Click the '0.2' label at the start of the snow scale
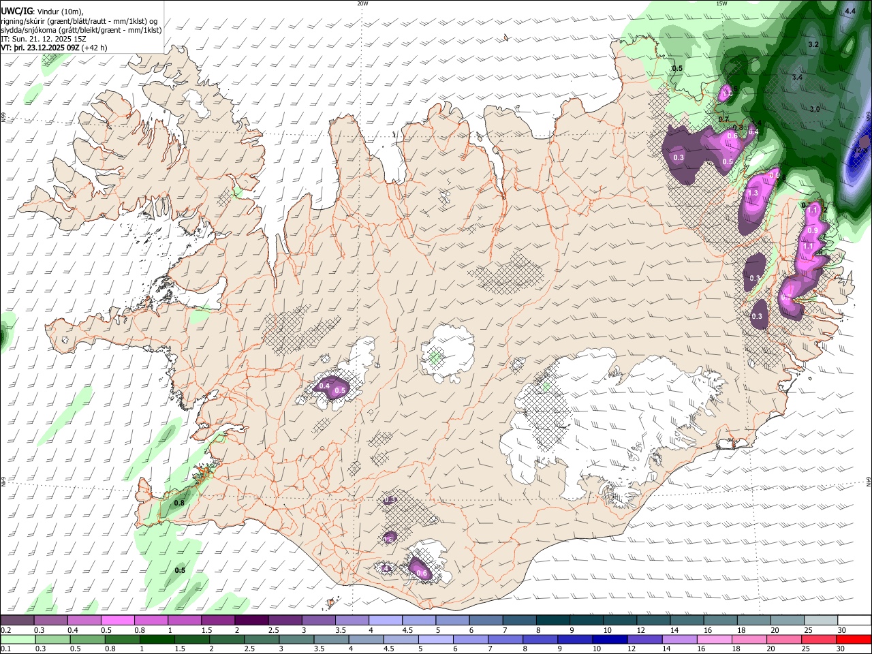Viewport: 872px width, 654px height. click(x=5, y=630)
